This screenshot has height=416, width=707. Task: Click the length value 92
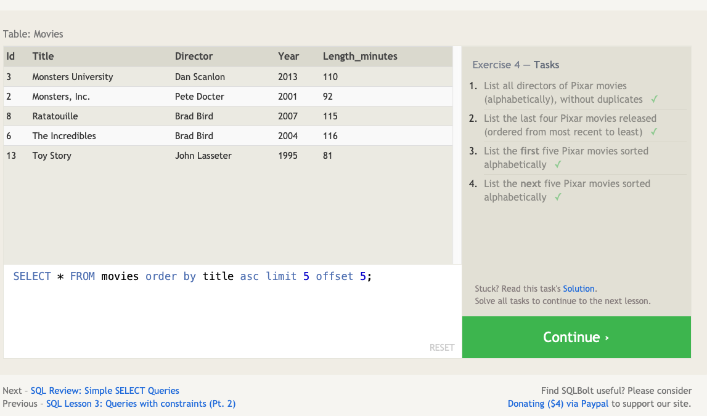328,97
